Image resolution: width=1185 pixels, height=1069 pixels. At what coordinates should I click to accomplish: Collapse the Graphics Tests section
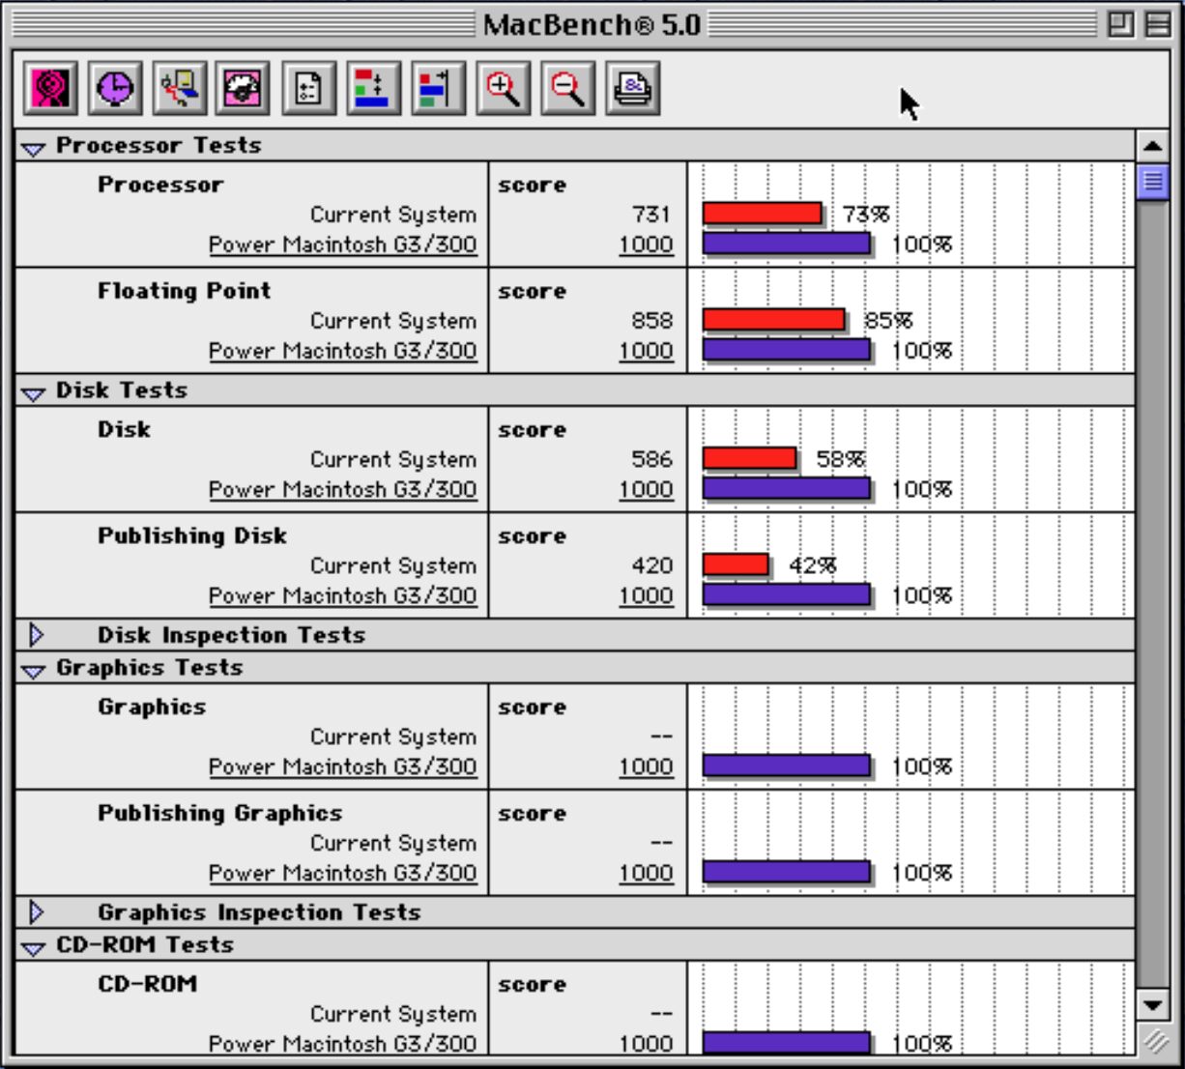(x=34, y=670)
